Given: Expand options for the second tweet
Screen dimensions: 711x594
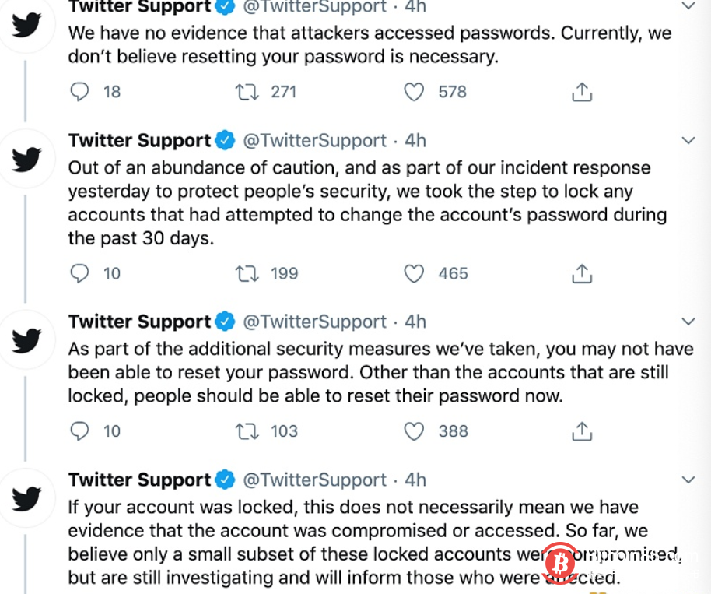Looking at the screenshot, I should (688, 140).
